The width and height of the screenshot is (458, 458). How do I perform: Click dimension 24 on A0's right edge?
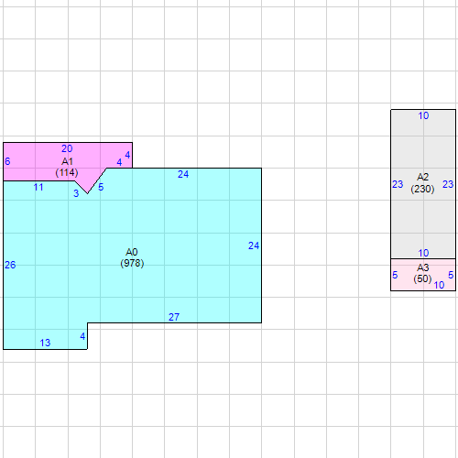pyautogui.click(x=254, y=245)
